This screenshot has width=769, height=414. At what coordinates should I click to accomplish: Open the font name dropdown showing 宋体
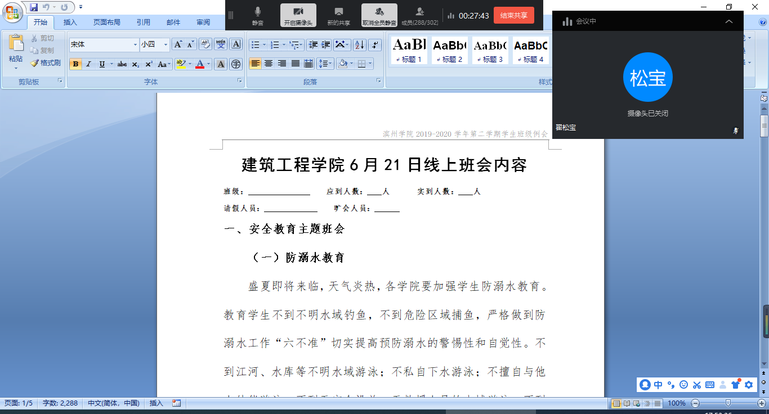pyautogui.click(x=135, y=44)
